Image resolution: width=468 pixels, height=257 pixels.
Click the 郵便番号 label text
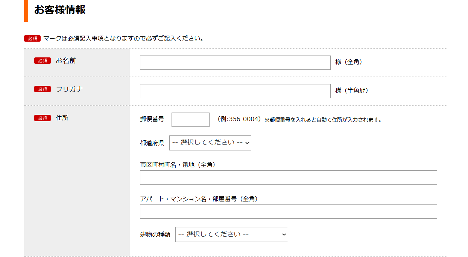pos(152,119)
